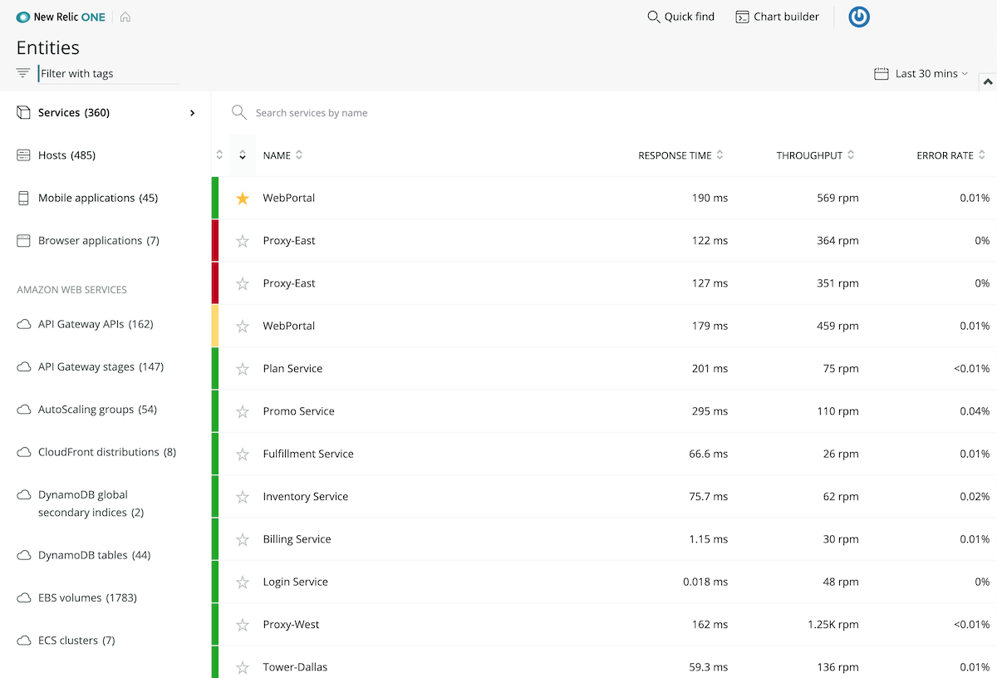The height and width of the screenshot is (678, 997).
Task: Unfavorite the starred WebPortal 190 ms row
Action: tap(243, 198)
